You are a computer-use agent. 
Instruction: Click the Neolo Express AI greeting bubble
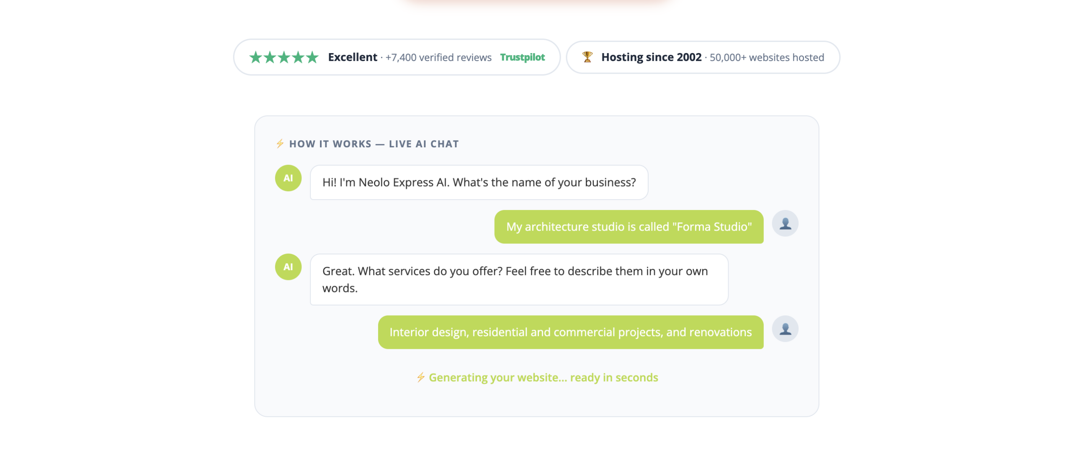(479, 182)
